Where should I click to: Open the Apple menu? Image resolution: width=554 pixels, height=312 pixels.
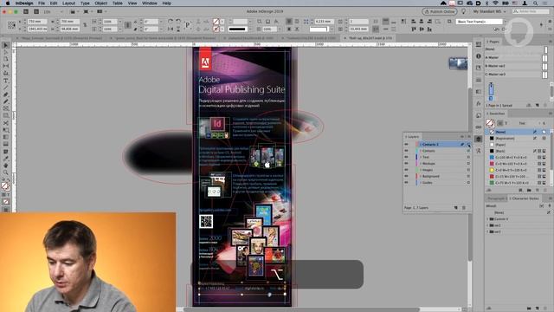8,3
